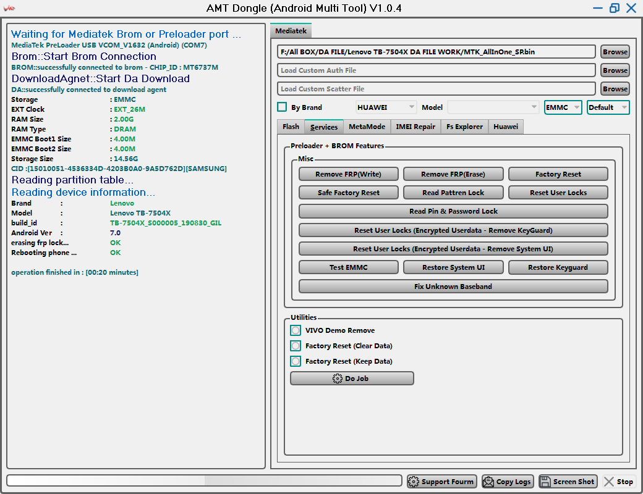The width and height of the screenshot is (643, 494).
Task: Click the build_id value TB-7504X_S000005_190830_GIL
Action: tap(166, 223)
